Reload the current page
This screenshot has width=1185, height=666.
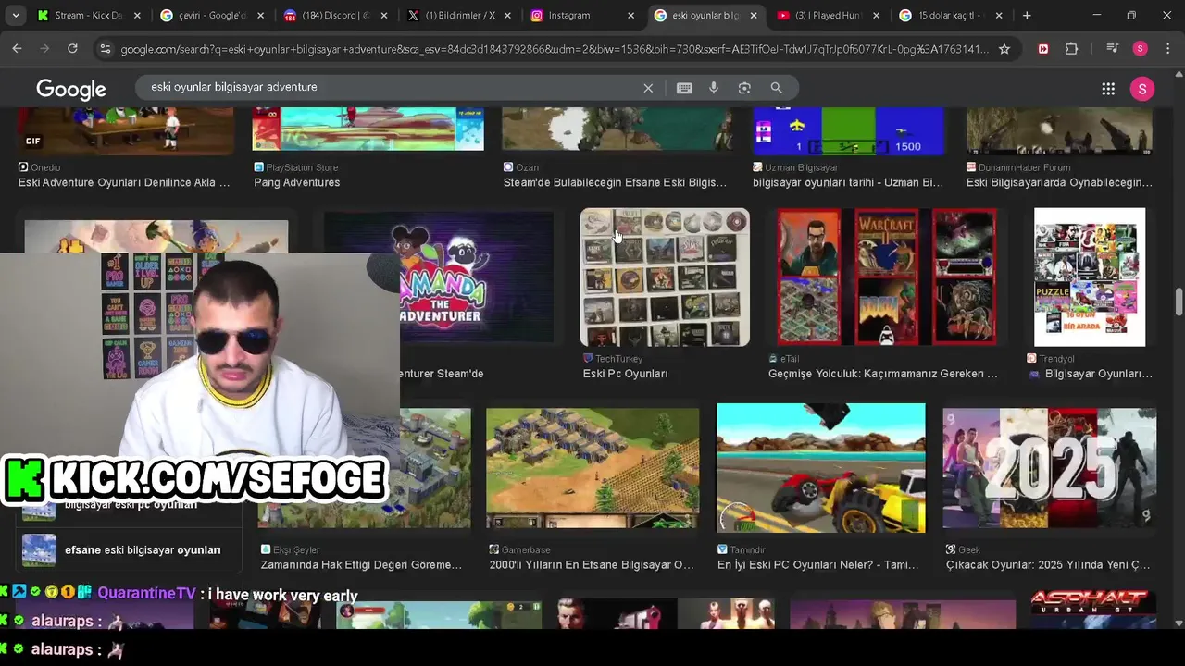point(72,49)
